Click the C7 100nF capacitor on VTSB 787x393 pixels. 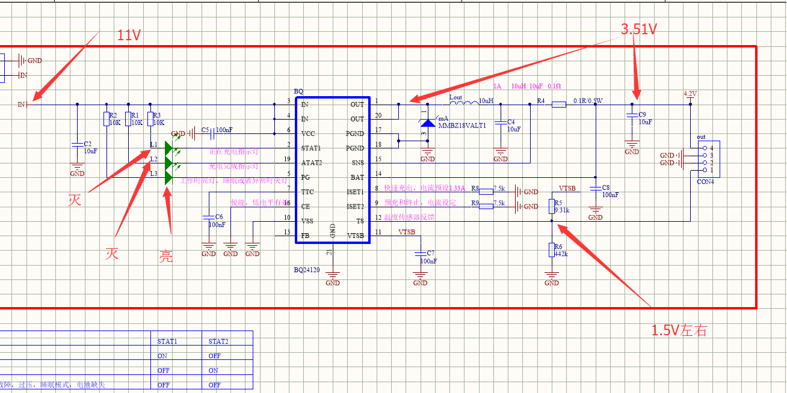[421, 255]
